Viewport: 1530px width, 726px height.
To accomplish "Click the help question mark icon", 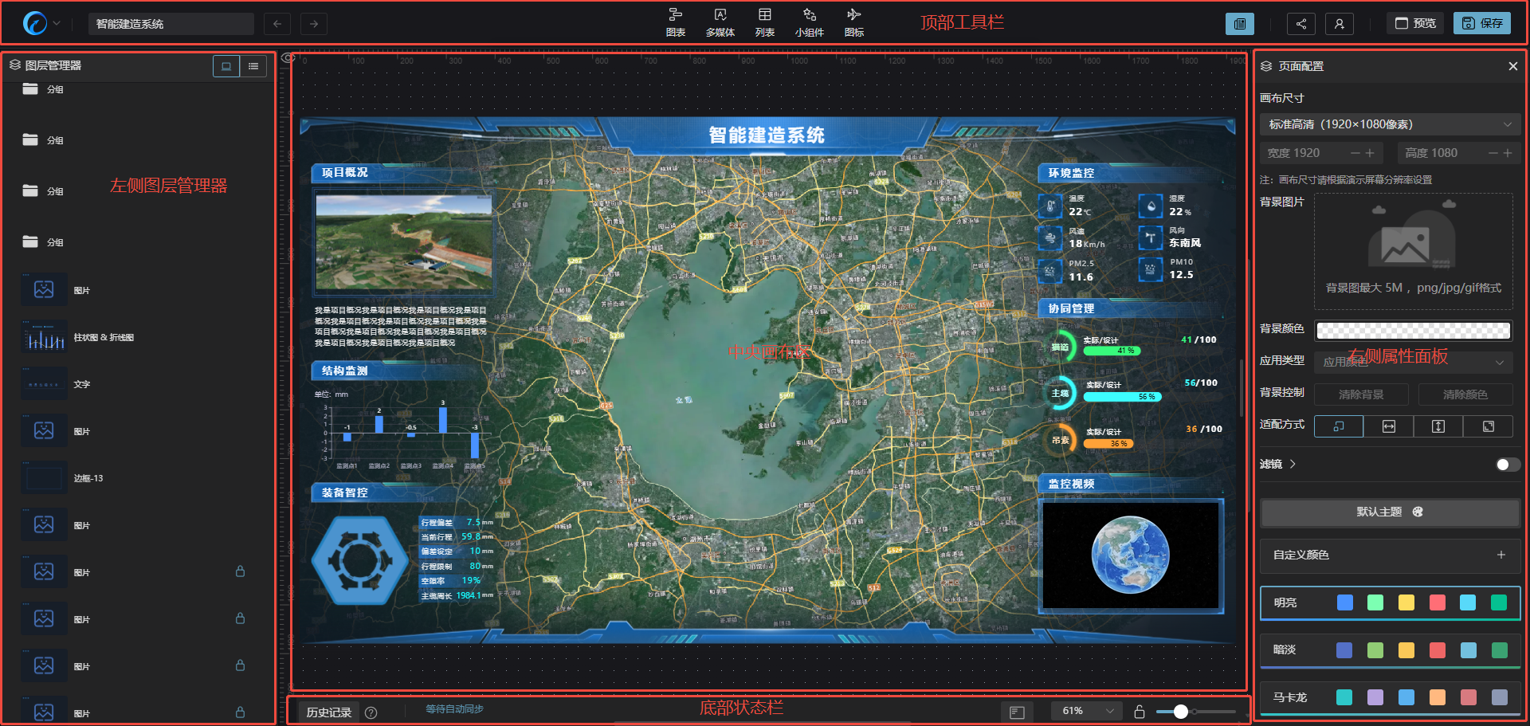I will 371,712.
